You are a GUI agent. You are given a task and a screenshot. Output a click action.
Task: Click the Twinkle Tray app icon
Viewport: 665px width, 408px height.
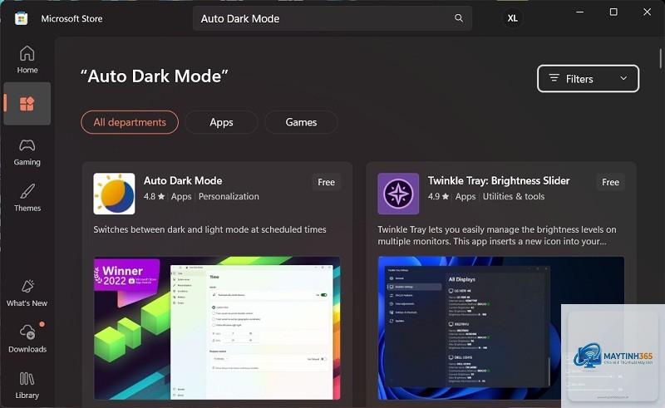click(398, 194)
